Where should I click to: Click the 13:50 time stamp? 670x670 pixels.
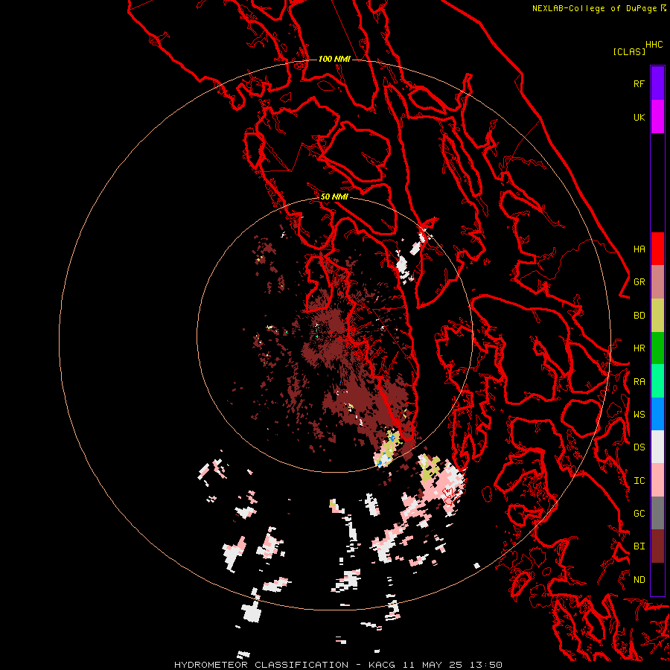[x=486, y=665]
